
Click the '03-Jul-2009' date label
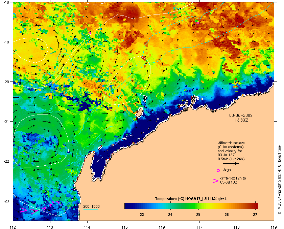241,115
